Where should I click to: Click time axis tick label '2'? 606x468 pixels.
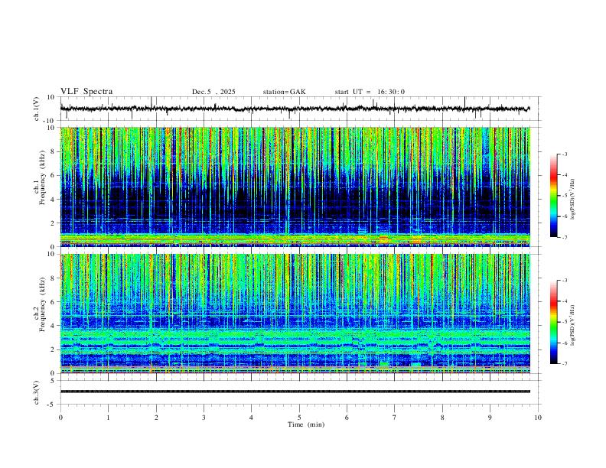tap(156, 418)
